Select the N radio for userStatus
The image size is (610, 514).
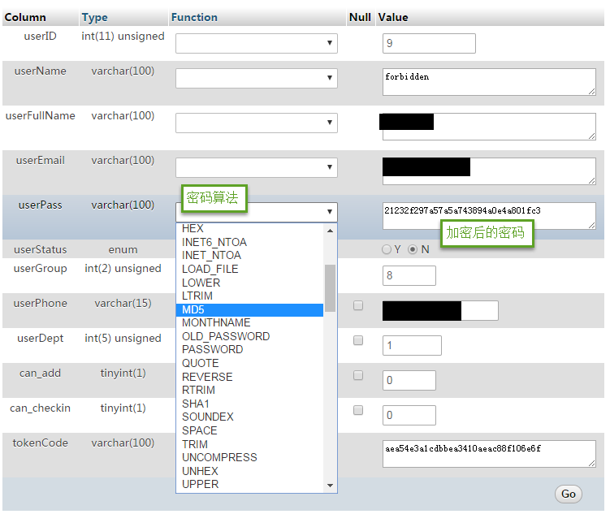(413, 249)
